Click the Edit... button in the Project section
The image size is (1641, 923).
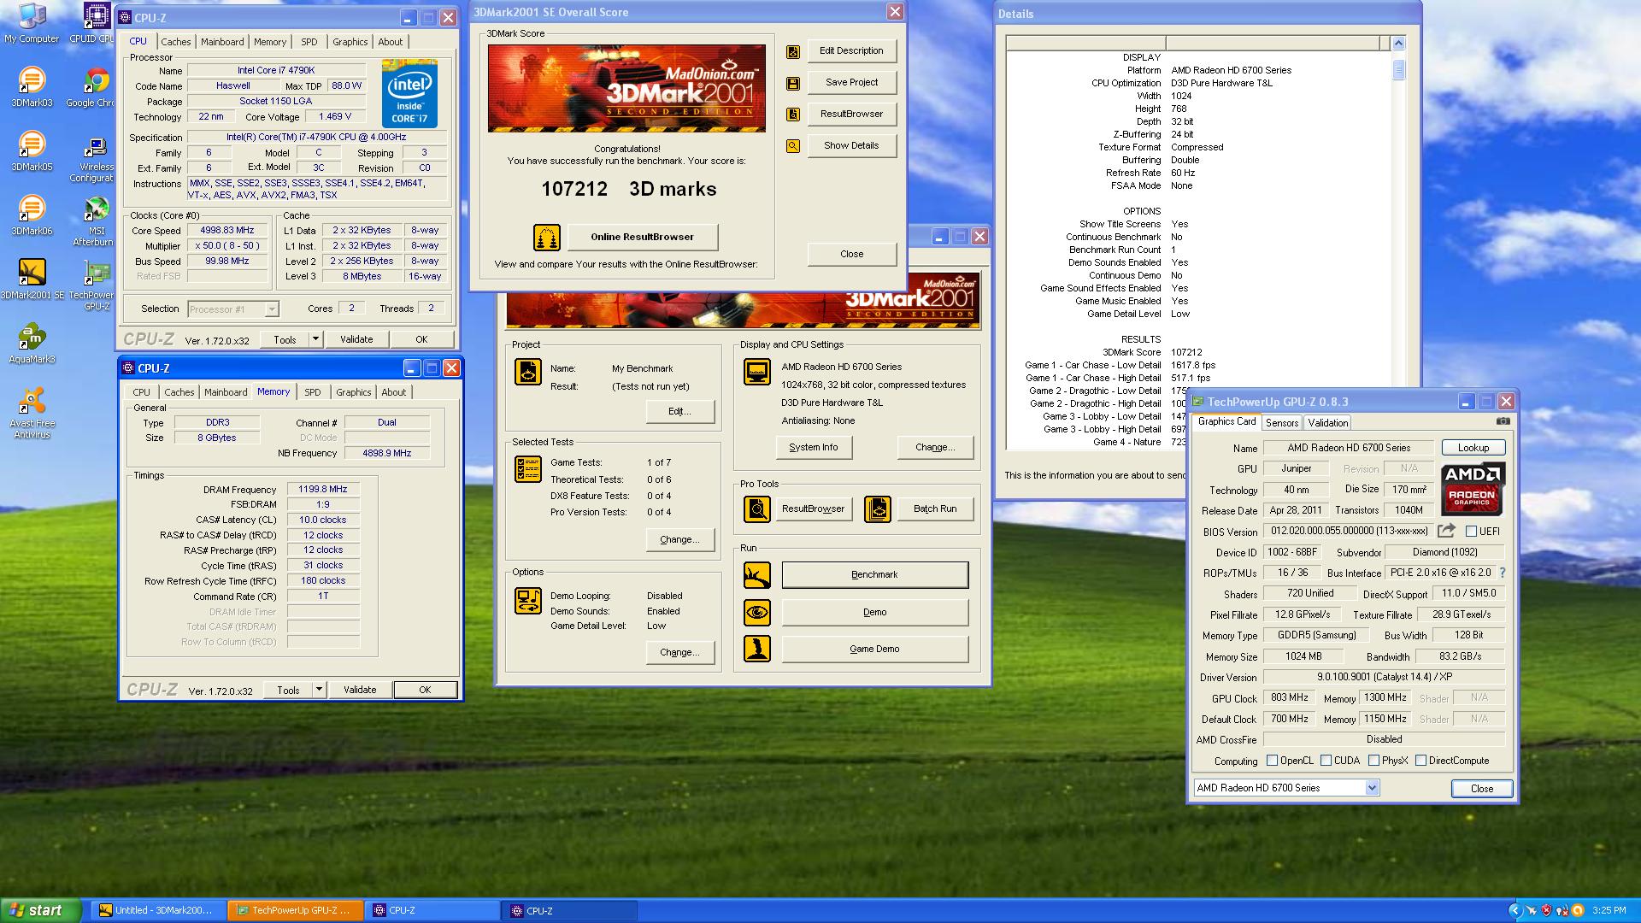point(680,412)
